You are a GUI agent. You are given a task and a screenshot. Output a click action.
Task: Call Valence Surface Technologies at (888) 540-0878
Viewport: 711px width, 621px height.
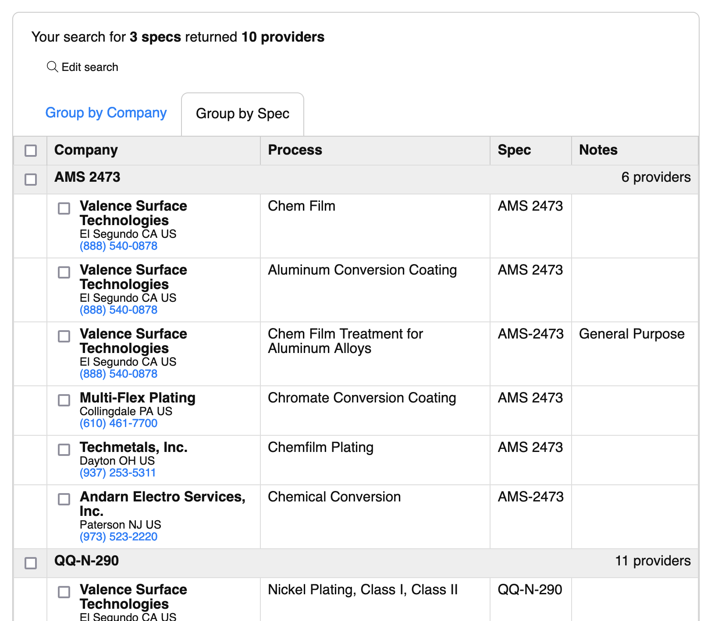click(x=118, y=246)
